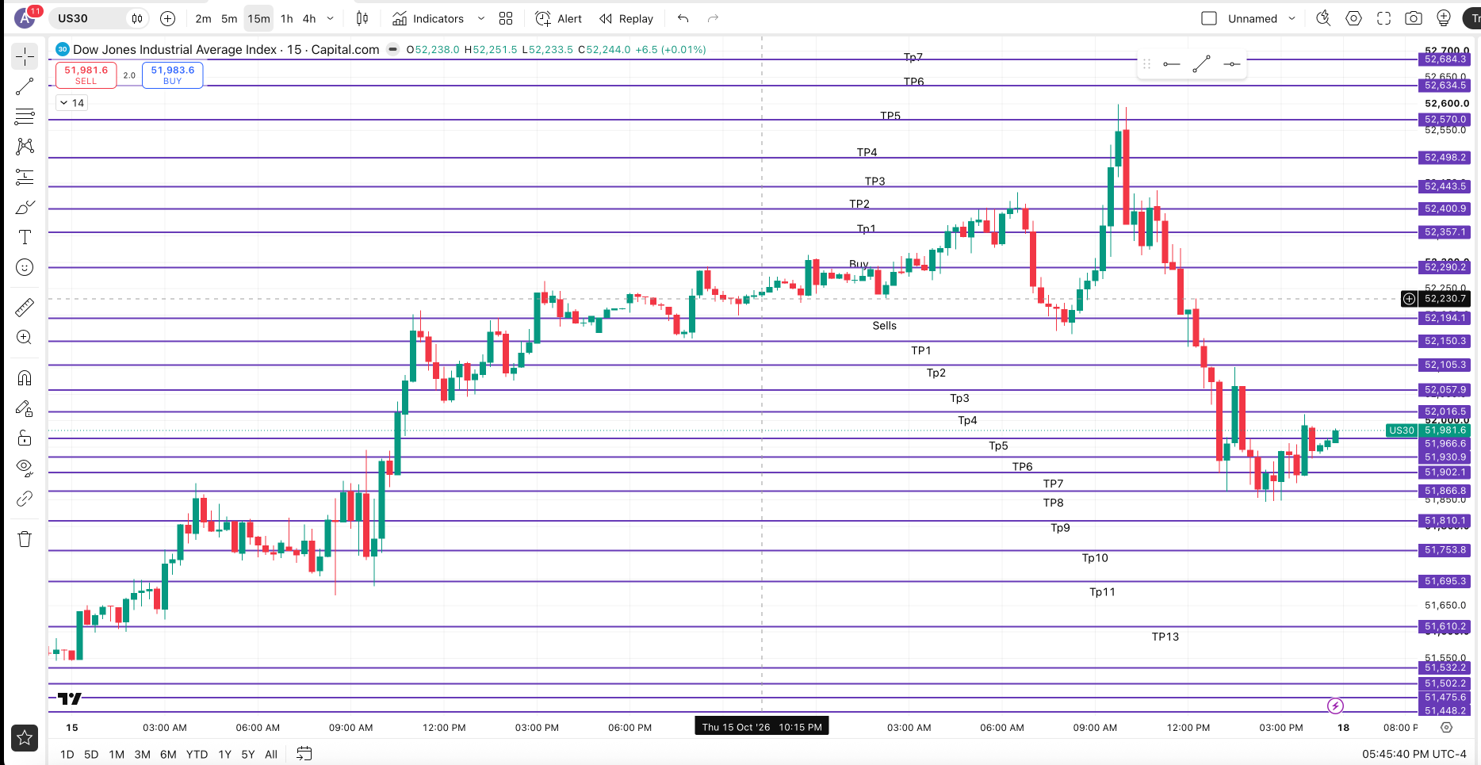Pick the ruler measure tool
Image resolution: width=1481 pixels, height=765 pixels.
point(25,307)
